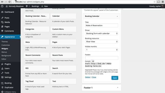This screenshot has height=93, width=165.
Task: Expand the Recent Posts available widget
Action: [63, 55]
